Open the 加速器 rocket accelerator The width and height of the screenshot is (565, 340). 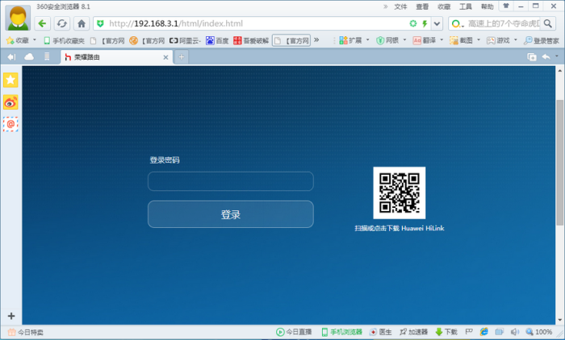[x=413, y=332]
